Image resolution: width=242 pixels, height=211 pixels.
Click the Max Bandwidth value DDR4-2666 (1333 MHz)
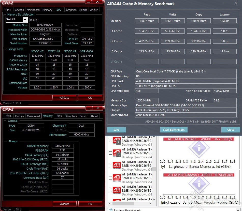tap(45, 29)
